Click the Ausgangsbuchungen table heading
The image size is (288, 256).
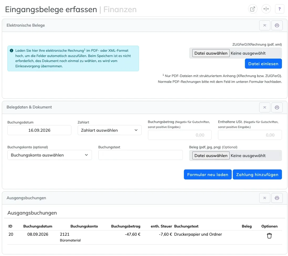pyautogui.click(x=32, y=213)
